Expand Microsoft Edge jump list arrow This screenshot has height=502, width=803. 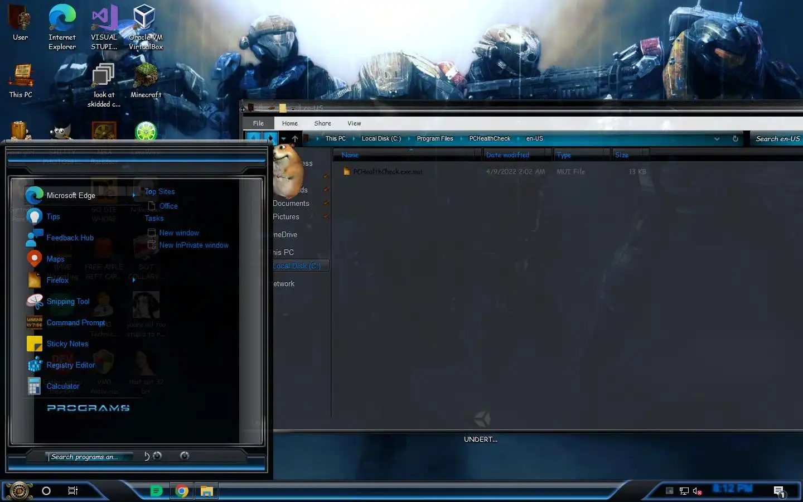pyautogui.click(x=134, y=195)
